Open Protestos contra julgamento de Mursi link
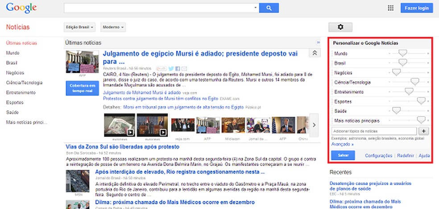Viewport: 439px width, 209px height. [x=161, y=98]
